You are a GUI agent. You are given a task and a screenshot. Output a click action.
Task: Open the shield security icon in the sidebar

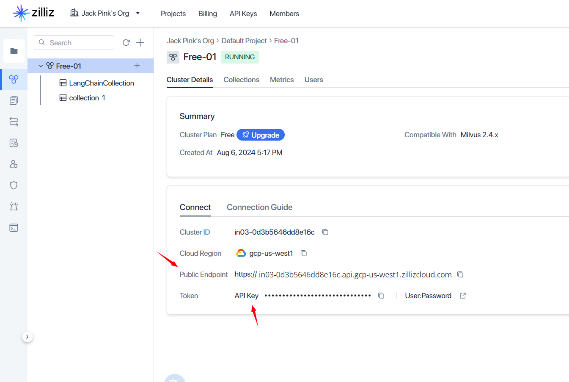coord(14,185)
